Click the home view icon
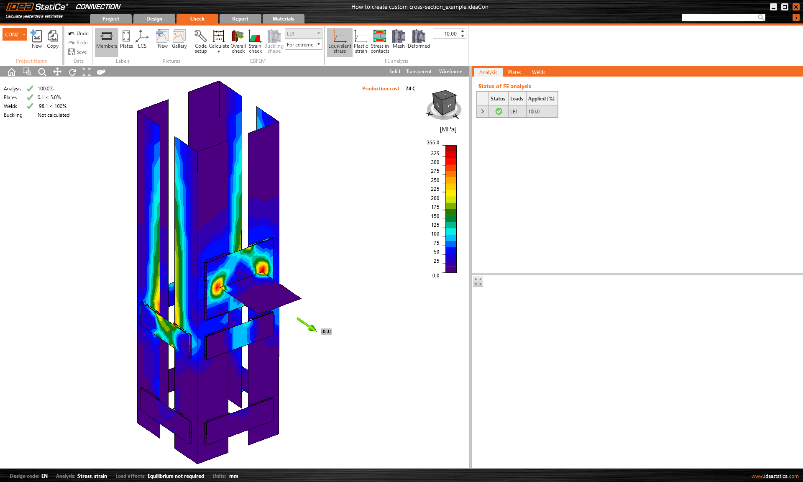Viewport: 803px width, 482px height. click(x=12, y=72)
